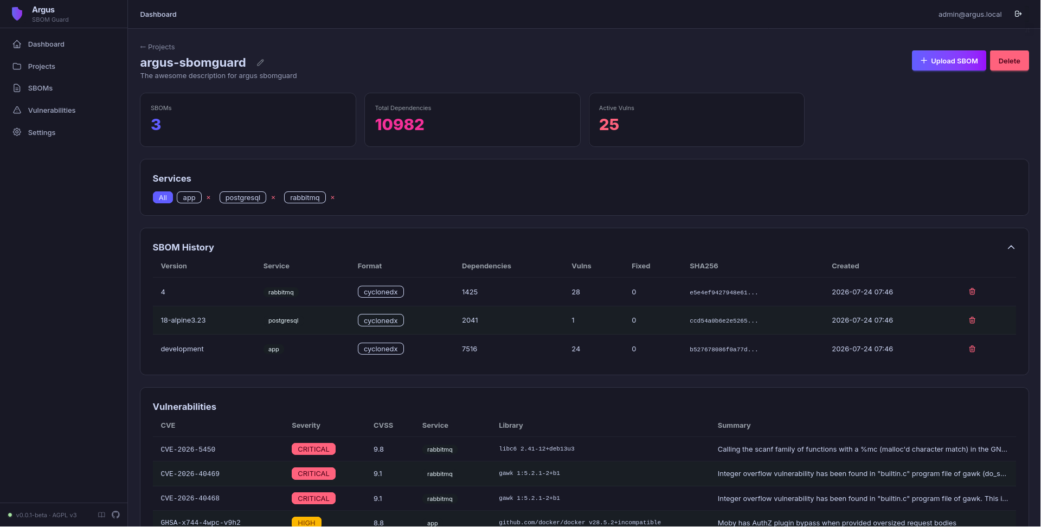Image resolution: width=1041 pixels, height=527 pixels.
Task: Click the Dashboard home icon in the sidebar
Action: pos(17,44)
